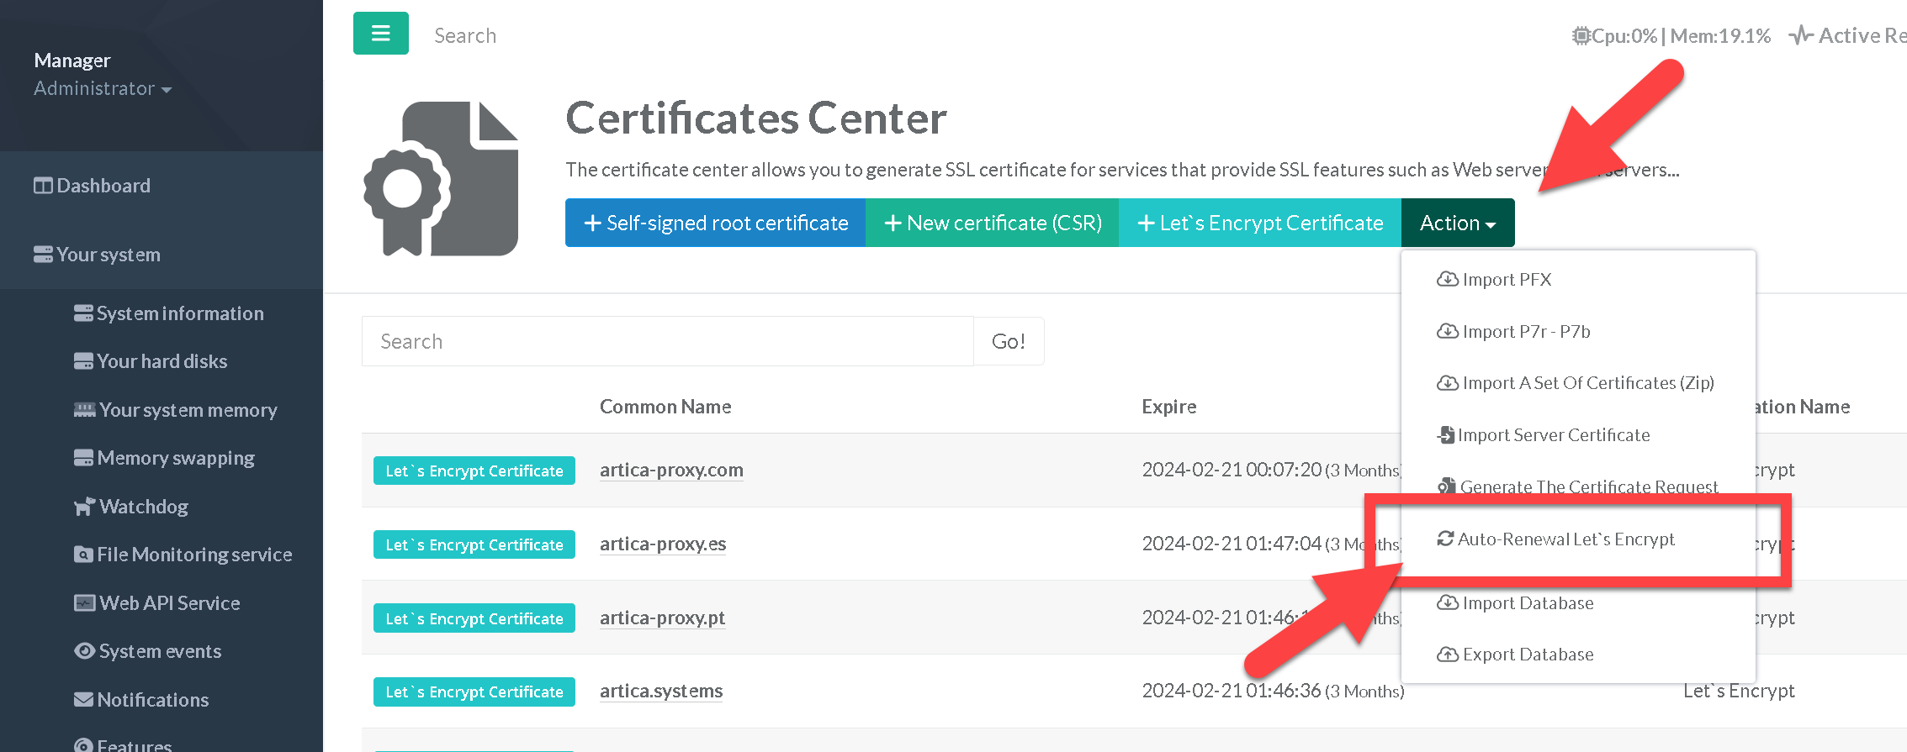The width and height of the screenshot is (1907, 752).
Task: Click the Dashboard icon in sidebar
Action: click(x=43, y=186)
